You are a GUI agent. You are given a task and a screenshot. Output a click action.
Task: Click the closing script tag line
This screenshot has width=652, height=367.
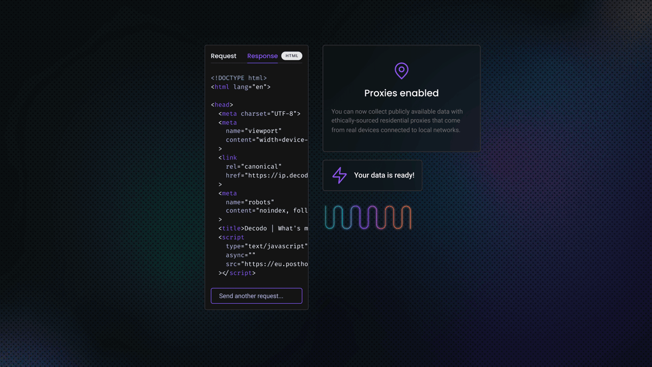[237, 273]
